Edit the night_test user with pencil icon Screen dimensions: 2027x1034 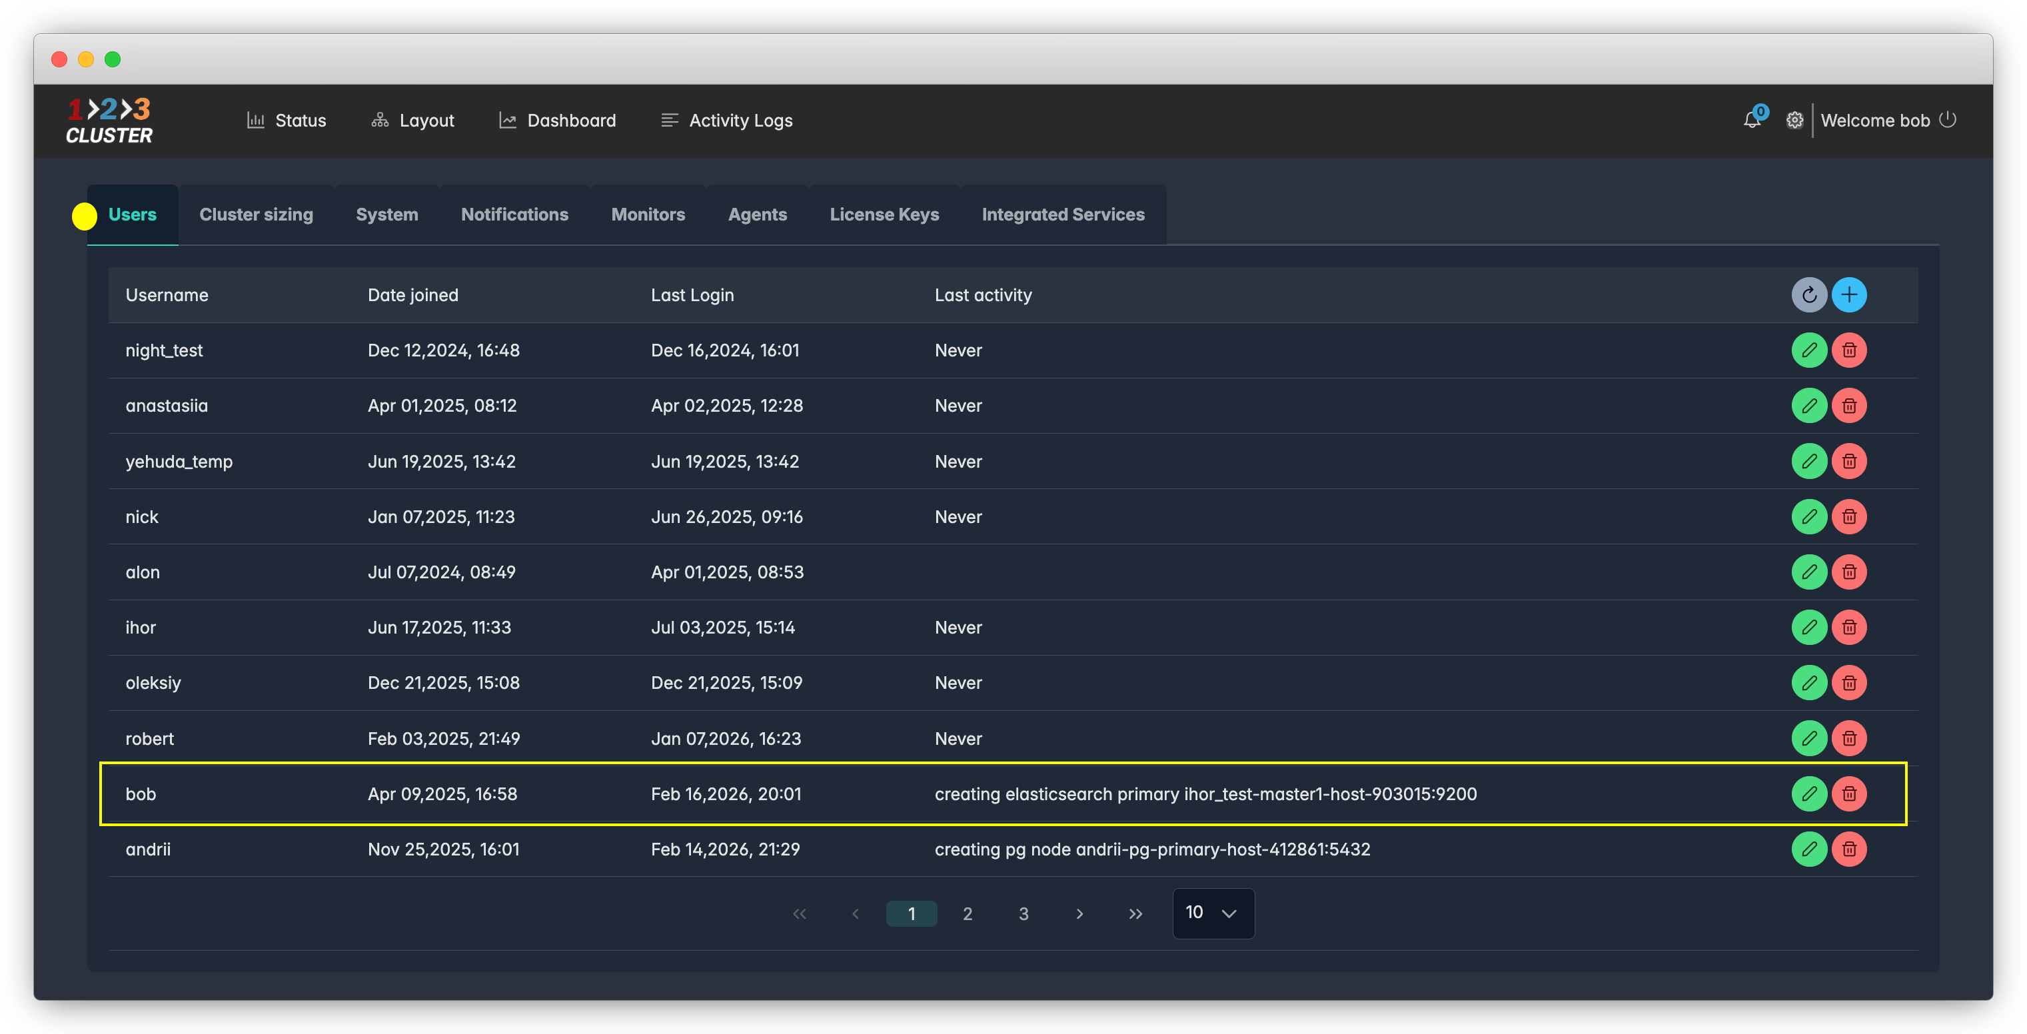click(x=1808, y=350)
